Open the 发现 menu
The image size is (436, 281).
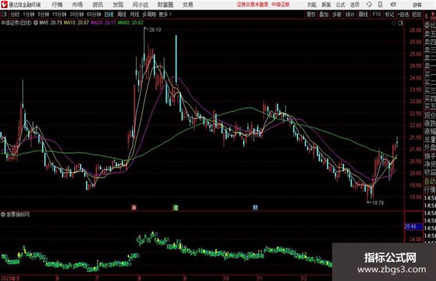(118, 5)
